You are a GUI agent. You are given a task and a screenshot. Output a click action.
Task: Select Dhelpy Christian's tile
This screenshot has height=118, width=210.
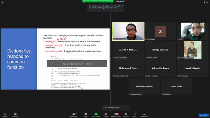pyautogui.click(x=160, y=50)
